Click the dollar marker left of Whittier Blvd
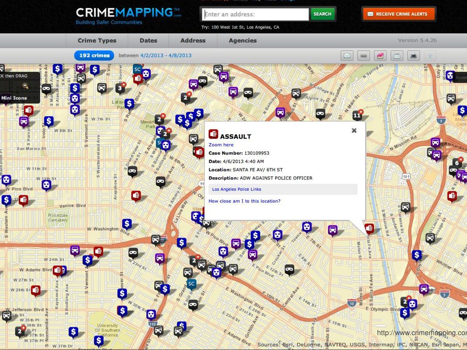The width and height of the screenshot is (467, 350). (x=417, y=255)
